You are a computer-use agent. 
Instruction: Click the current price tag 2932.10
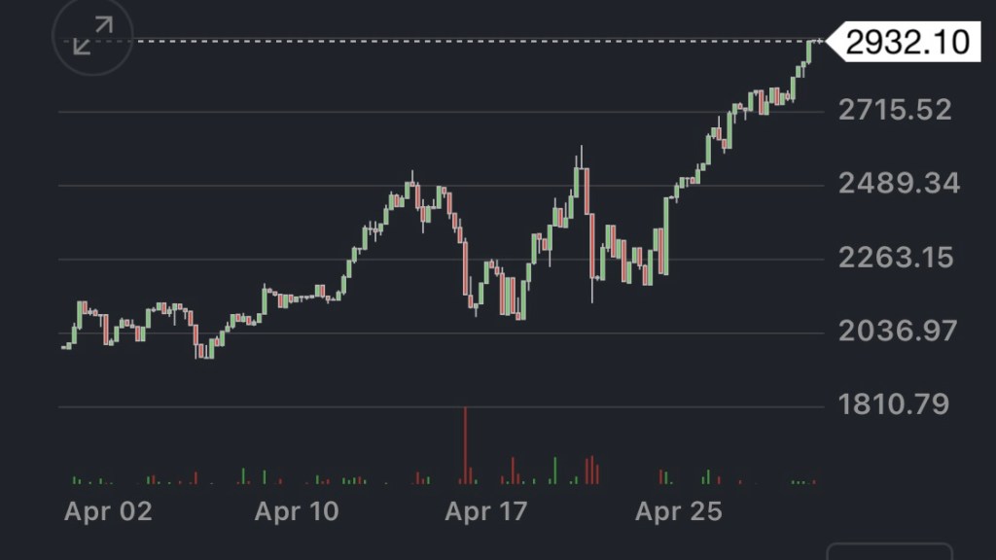907,42
